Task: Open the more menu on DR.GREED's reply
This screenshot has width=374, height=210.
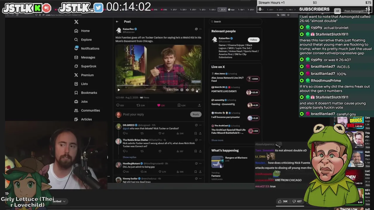Action: [x=200, y=125]
